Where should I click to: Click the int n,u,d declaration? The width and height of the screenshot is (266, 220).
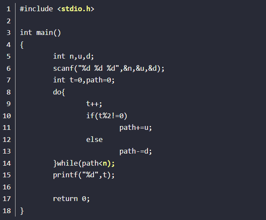click(x=73, y=56)
